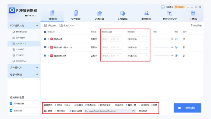
Task: Select 文件转WORD in the sidebar
Action: [x=24, y=32]
